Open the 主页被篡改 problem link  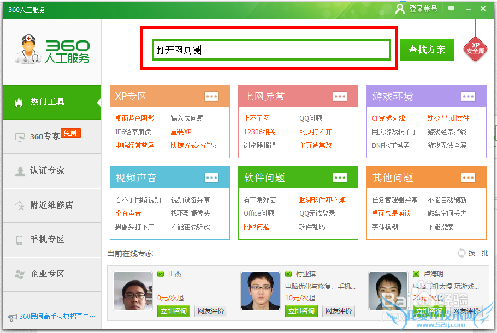pyautogui.click(x=315, y=145)
